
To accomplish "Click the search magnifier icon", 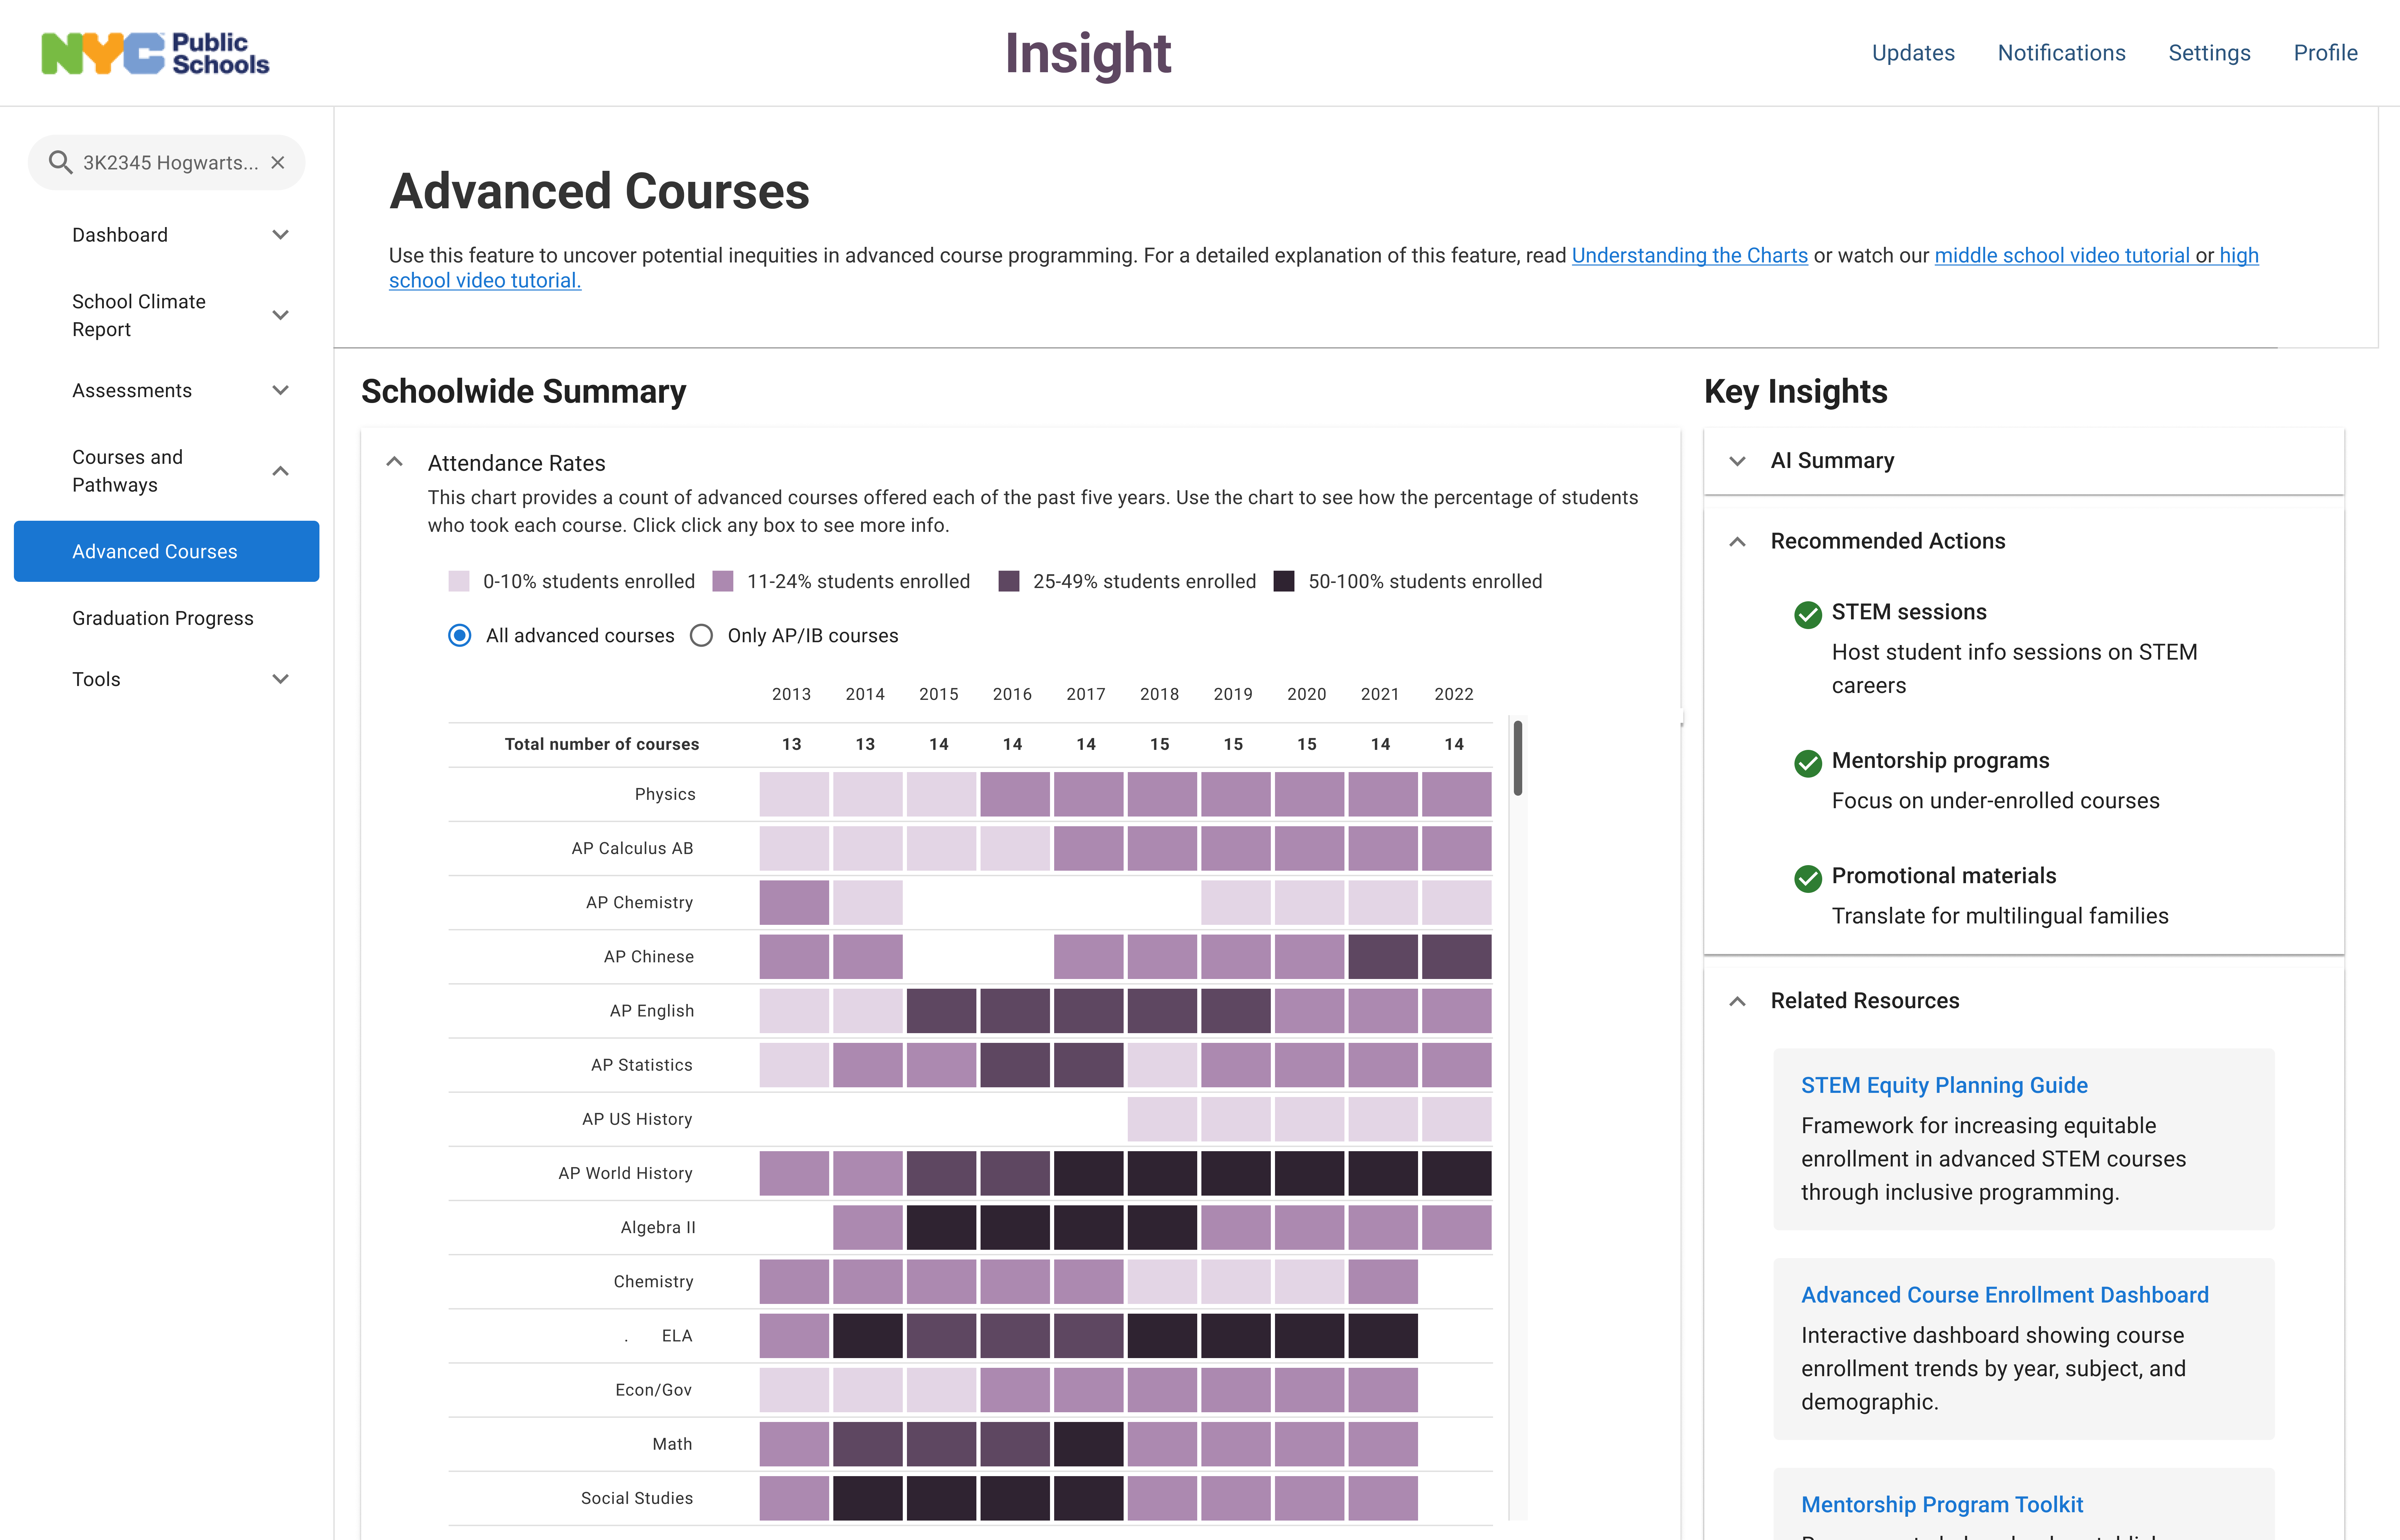I will click(60, 162).
